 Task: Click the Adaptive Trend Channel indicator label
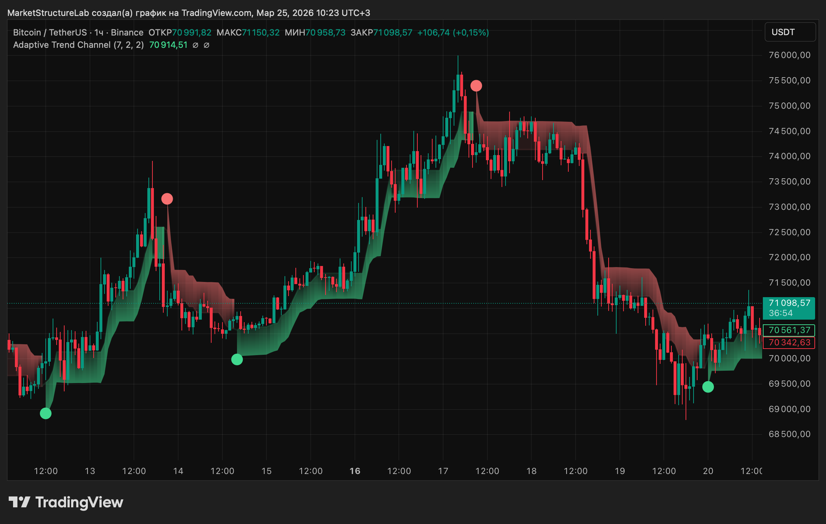(x=78, y=45)
